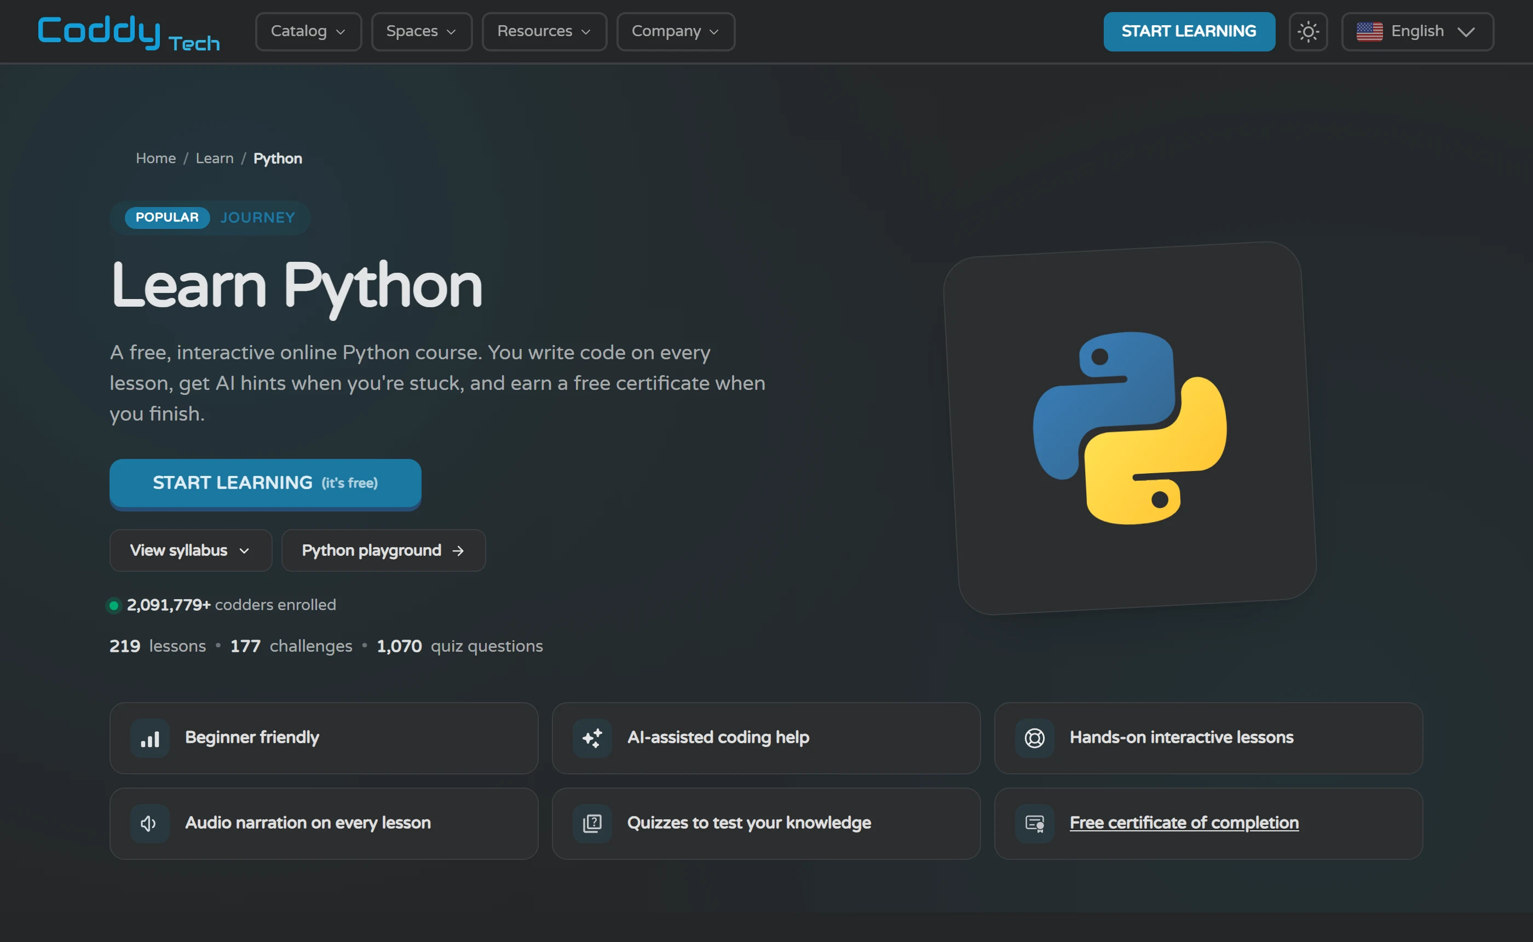Image resolution: width=1533 pixels, height=942 pixels.
Task: Click the 1,070 quiz questions stat
Action: (459, 646)
